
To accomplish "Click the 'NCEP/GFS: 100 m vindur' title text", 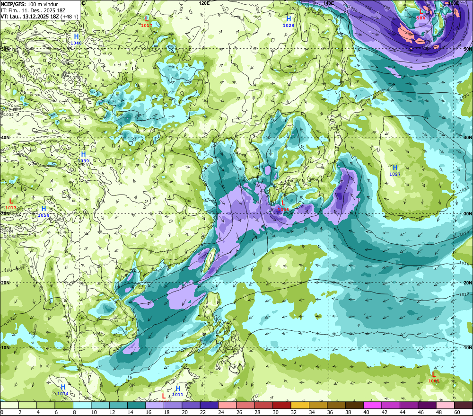I will point(29,4).
